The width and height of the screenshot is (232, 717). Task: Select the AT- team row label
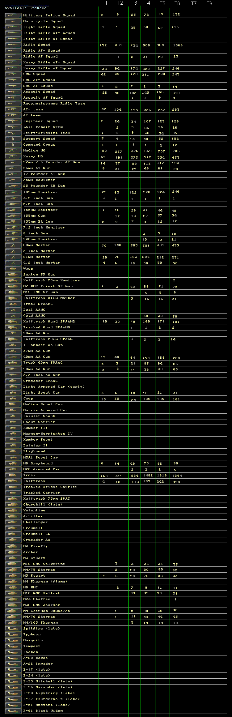tap(33, 109)
